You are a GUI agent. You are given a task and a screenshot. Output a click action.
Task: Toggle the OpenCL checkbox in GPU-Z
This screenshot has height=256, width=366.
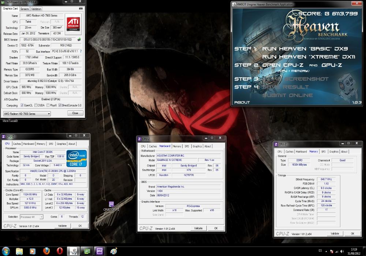22,105
